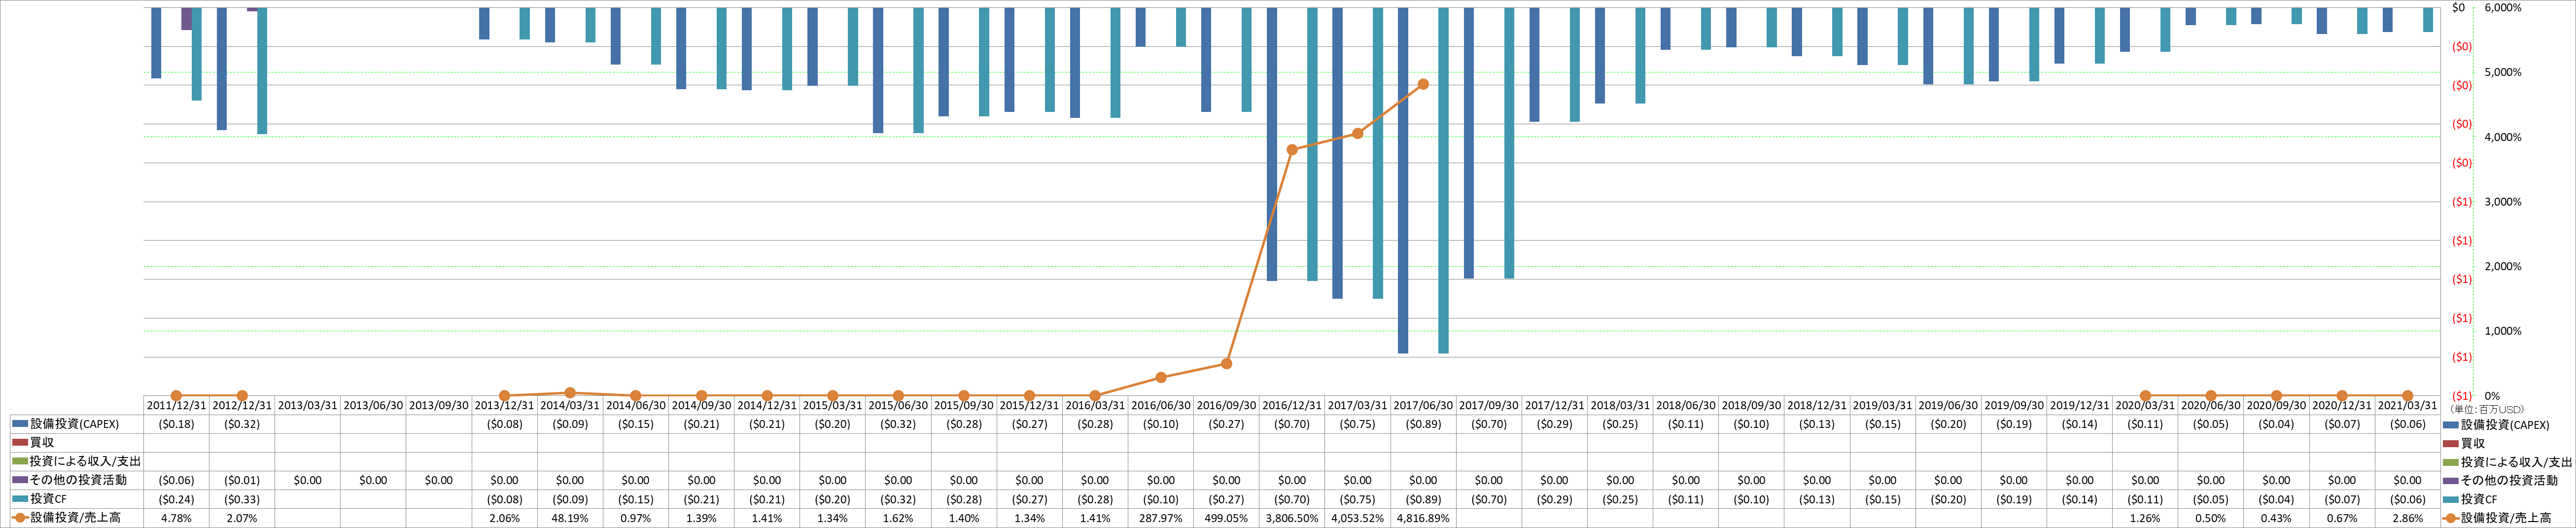Select the 2014/03/31 date label
The width and height of the screenshot is (2576, 528).
point(570,406)
